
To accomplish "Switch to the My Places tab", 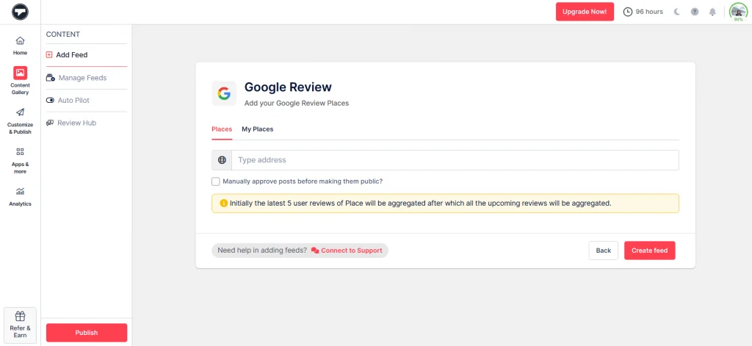I will coord(257,129).
